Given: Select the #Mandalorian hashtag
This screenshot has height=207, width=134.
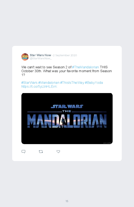Looking at the screenshot, I should (x=49, y=83).
